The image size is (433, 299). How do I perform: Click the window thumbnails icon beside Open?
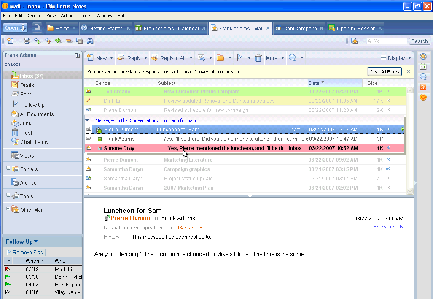click(x=37, y=28)
